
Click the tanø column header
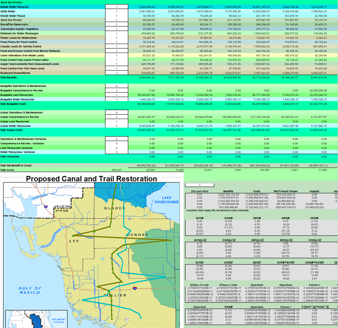tap(257, 218)
